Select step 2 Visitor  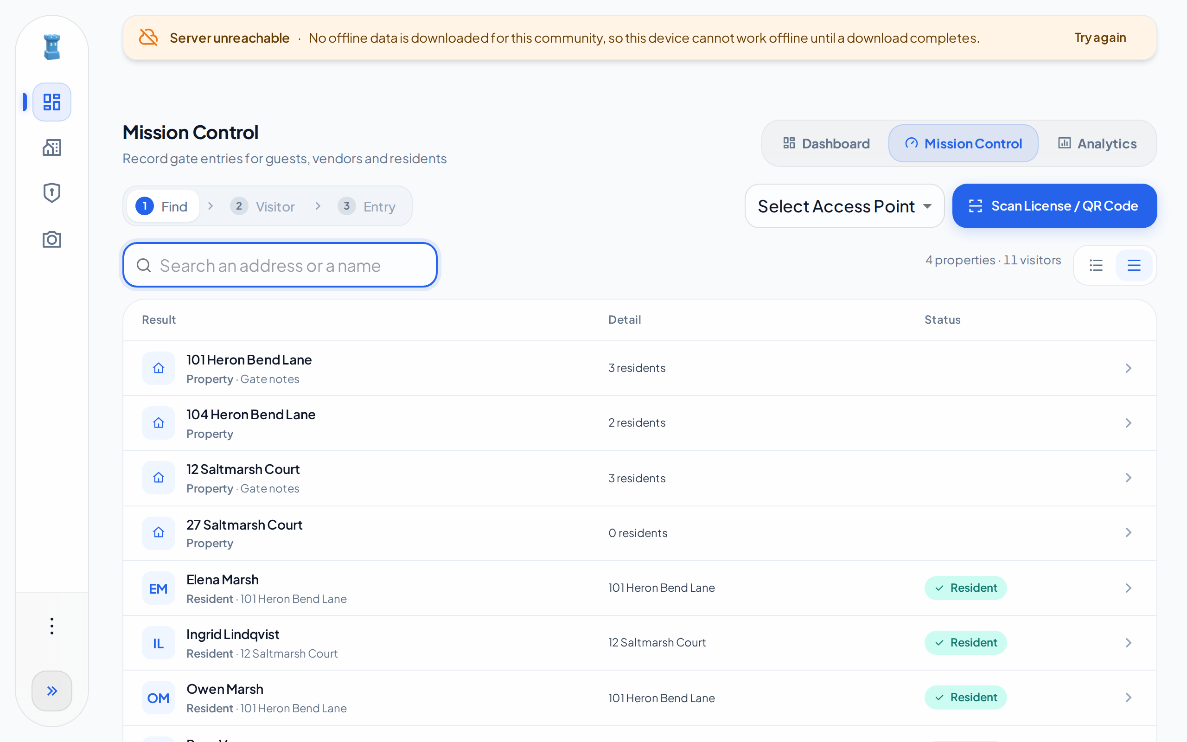coord(263,206)
